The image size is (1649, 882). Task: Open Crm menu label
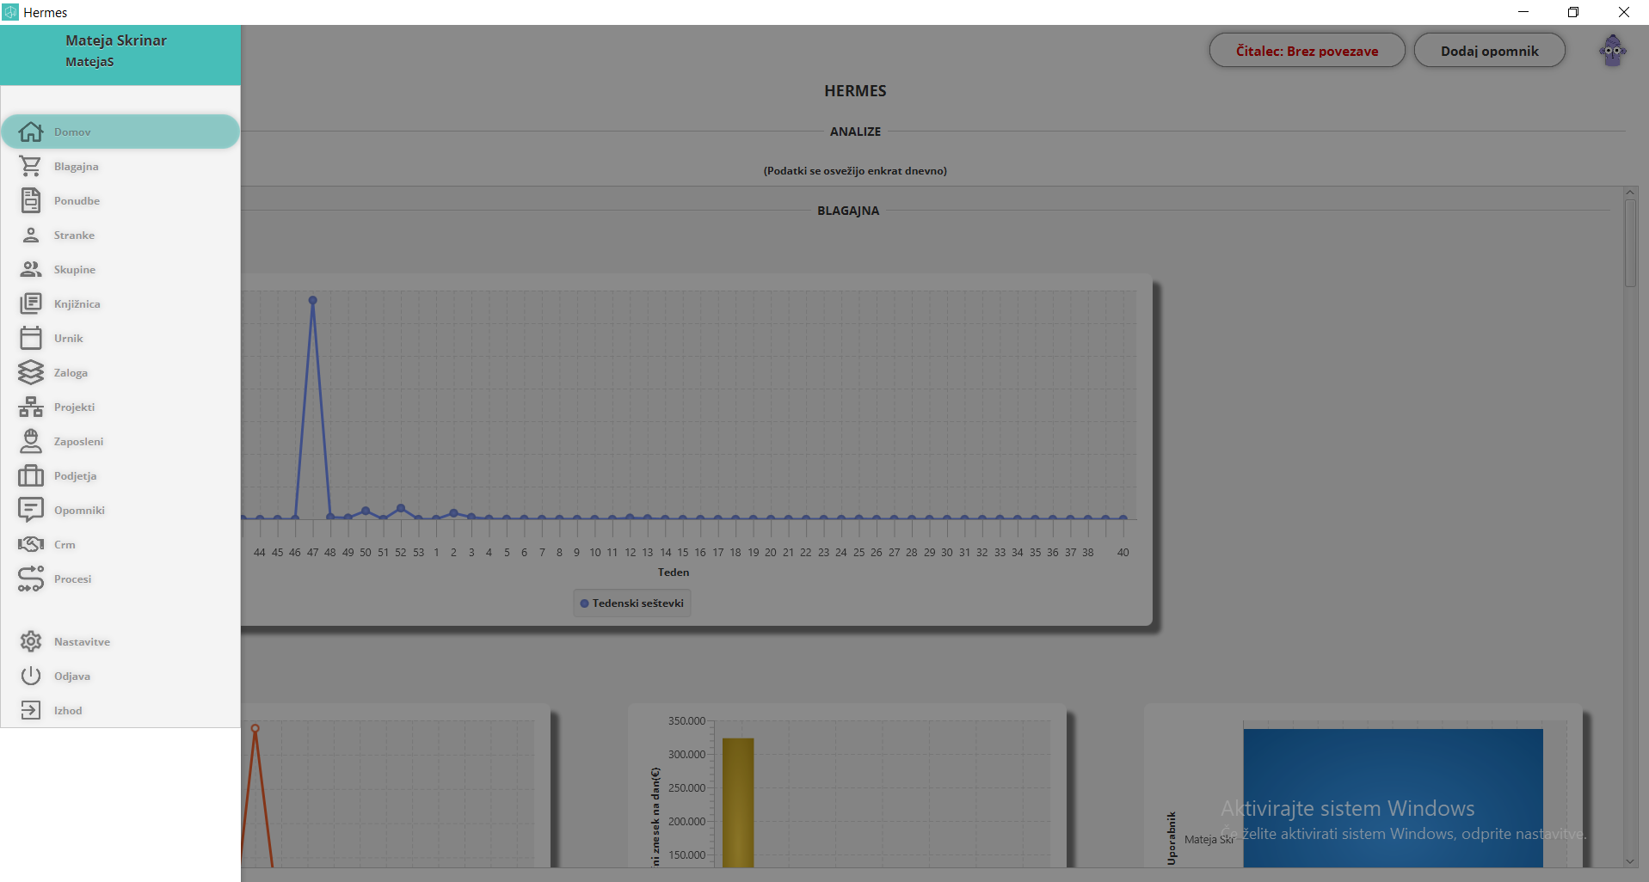tap(65, 544)
